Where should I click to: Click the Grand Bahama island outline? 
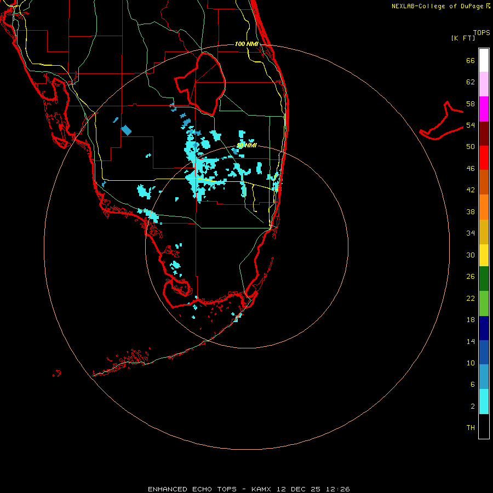click(x=442, y=121)
